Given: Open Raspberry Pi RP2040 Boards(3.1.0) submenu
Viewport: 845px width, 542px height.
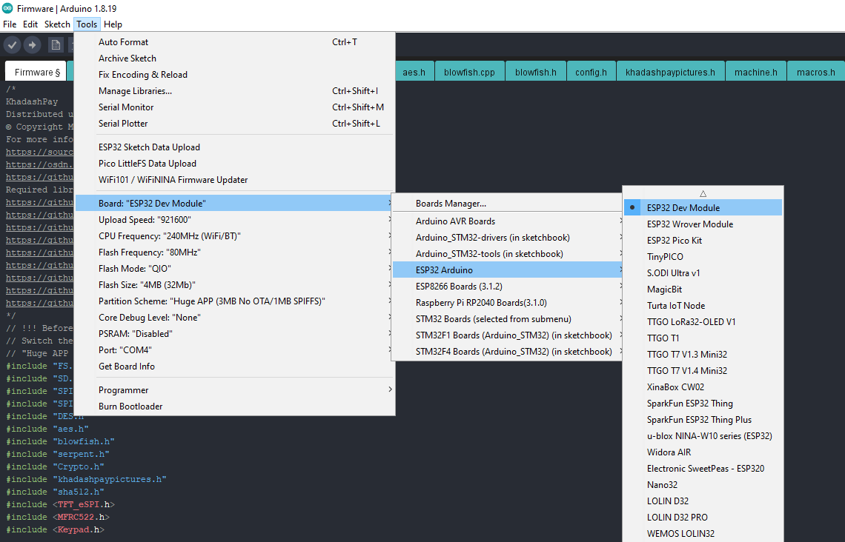Looking at the screenshot, I should (x=508, y=303).
